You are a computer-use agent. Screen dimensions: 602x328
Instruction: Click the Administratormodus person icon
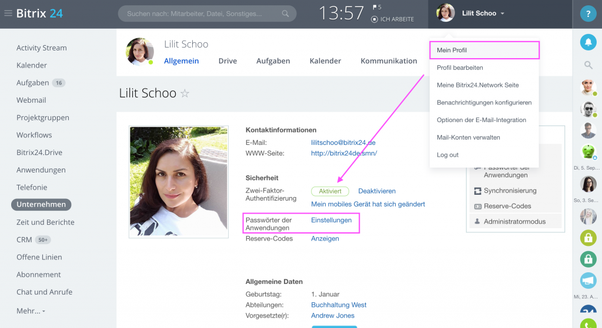click(x=477, y=221)
